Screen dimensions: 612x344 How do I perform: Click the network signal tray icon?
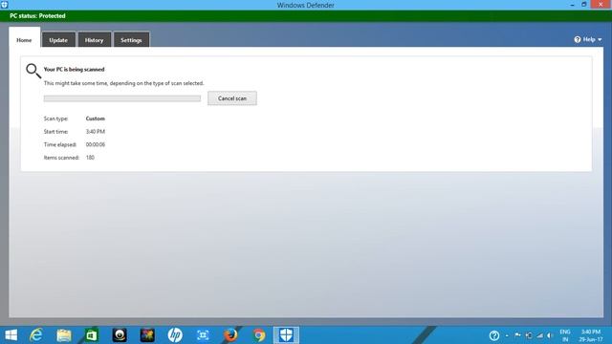tap(539, 335)
